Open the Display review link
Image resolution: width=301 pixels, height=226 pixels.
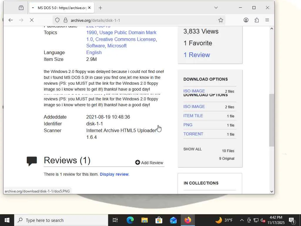click(114, 174)
